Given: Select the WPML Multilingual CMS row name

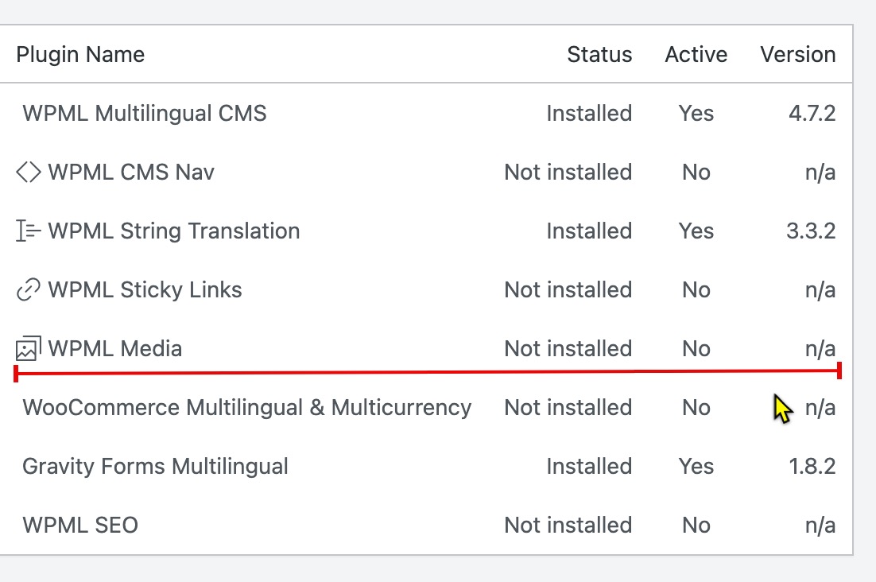Looking at the screenshot, I should 145,114.
